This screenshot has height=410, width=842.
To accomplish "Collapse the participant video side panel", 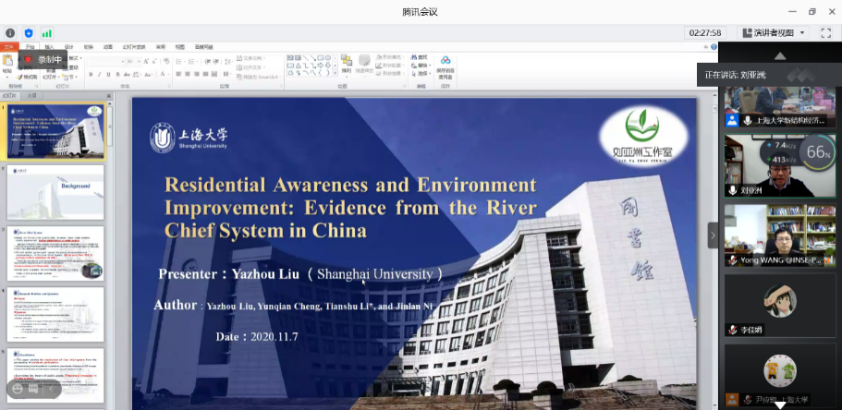I will click(x=713, y=235).
